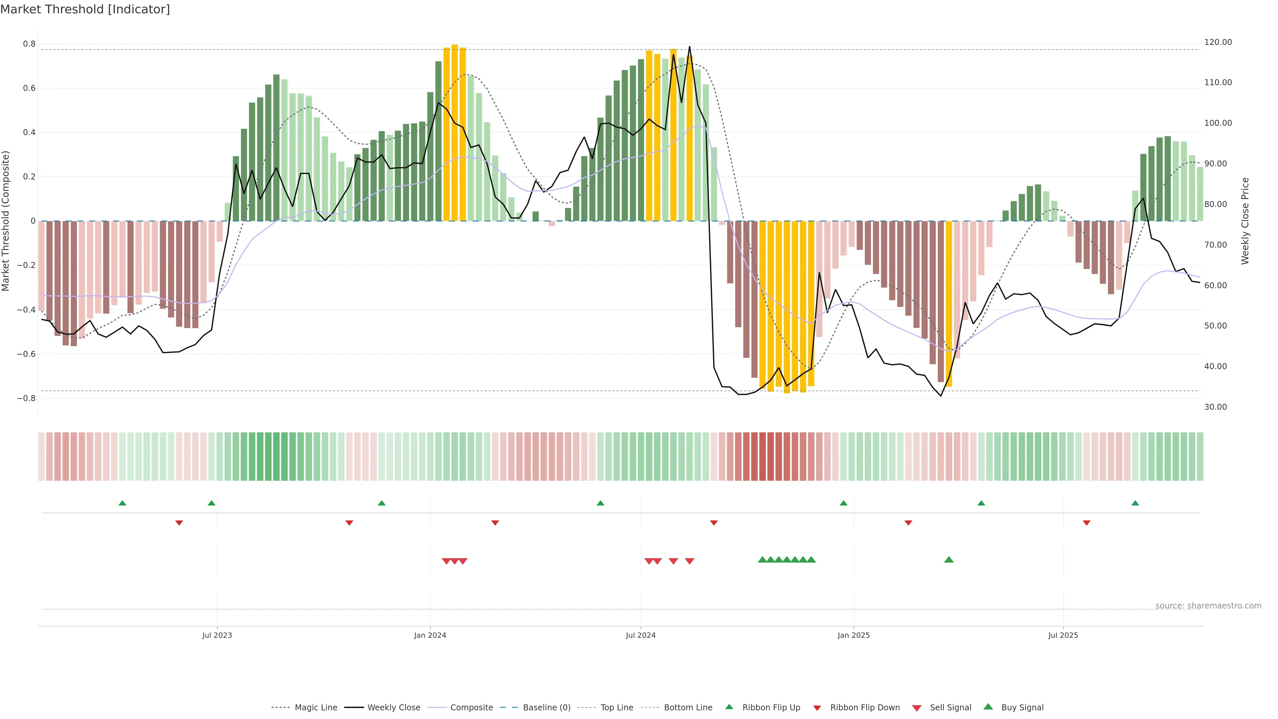The image size is (1278, 719).
Task: Click the Weekly Close Price axis title
Action: tap(1245, 221)
